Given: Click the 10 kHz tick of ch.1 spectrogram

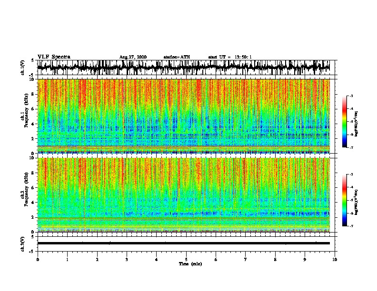Looking at the screenshot, I should pyautogui.click(x=33, y=79).
